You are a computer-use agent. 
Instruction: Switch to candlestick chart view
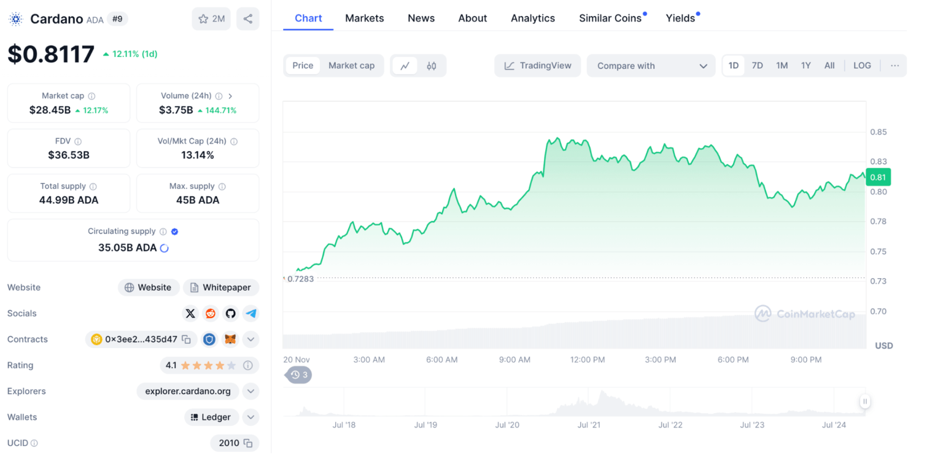432,66
